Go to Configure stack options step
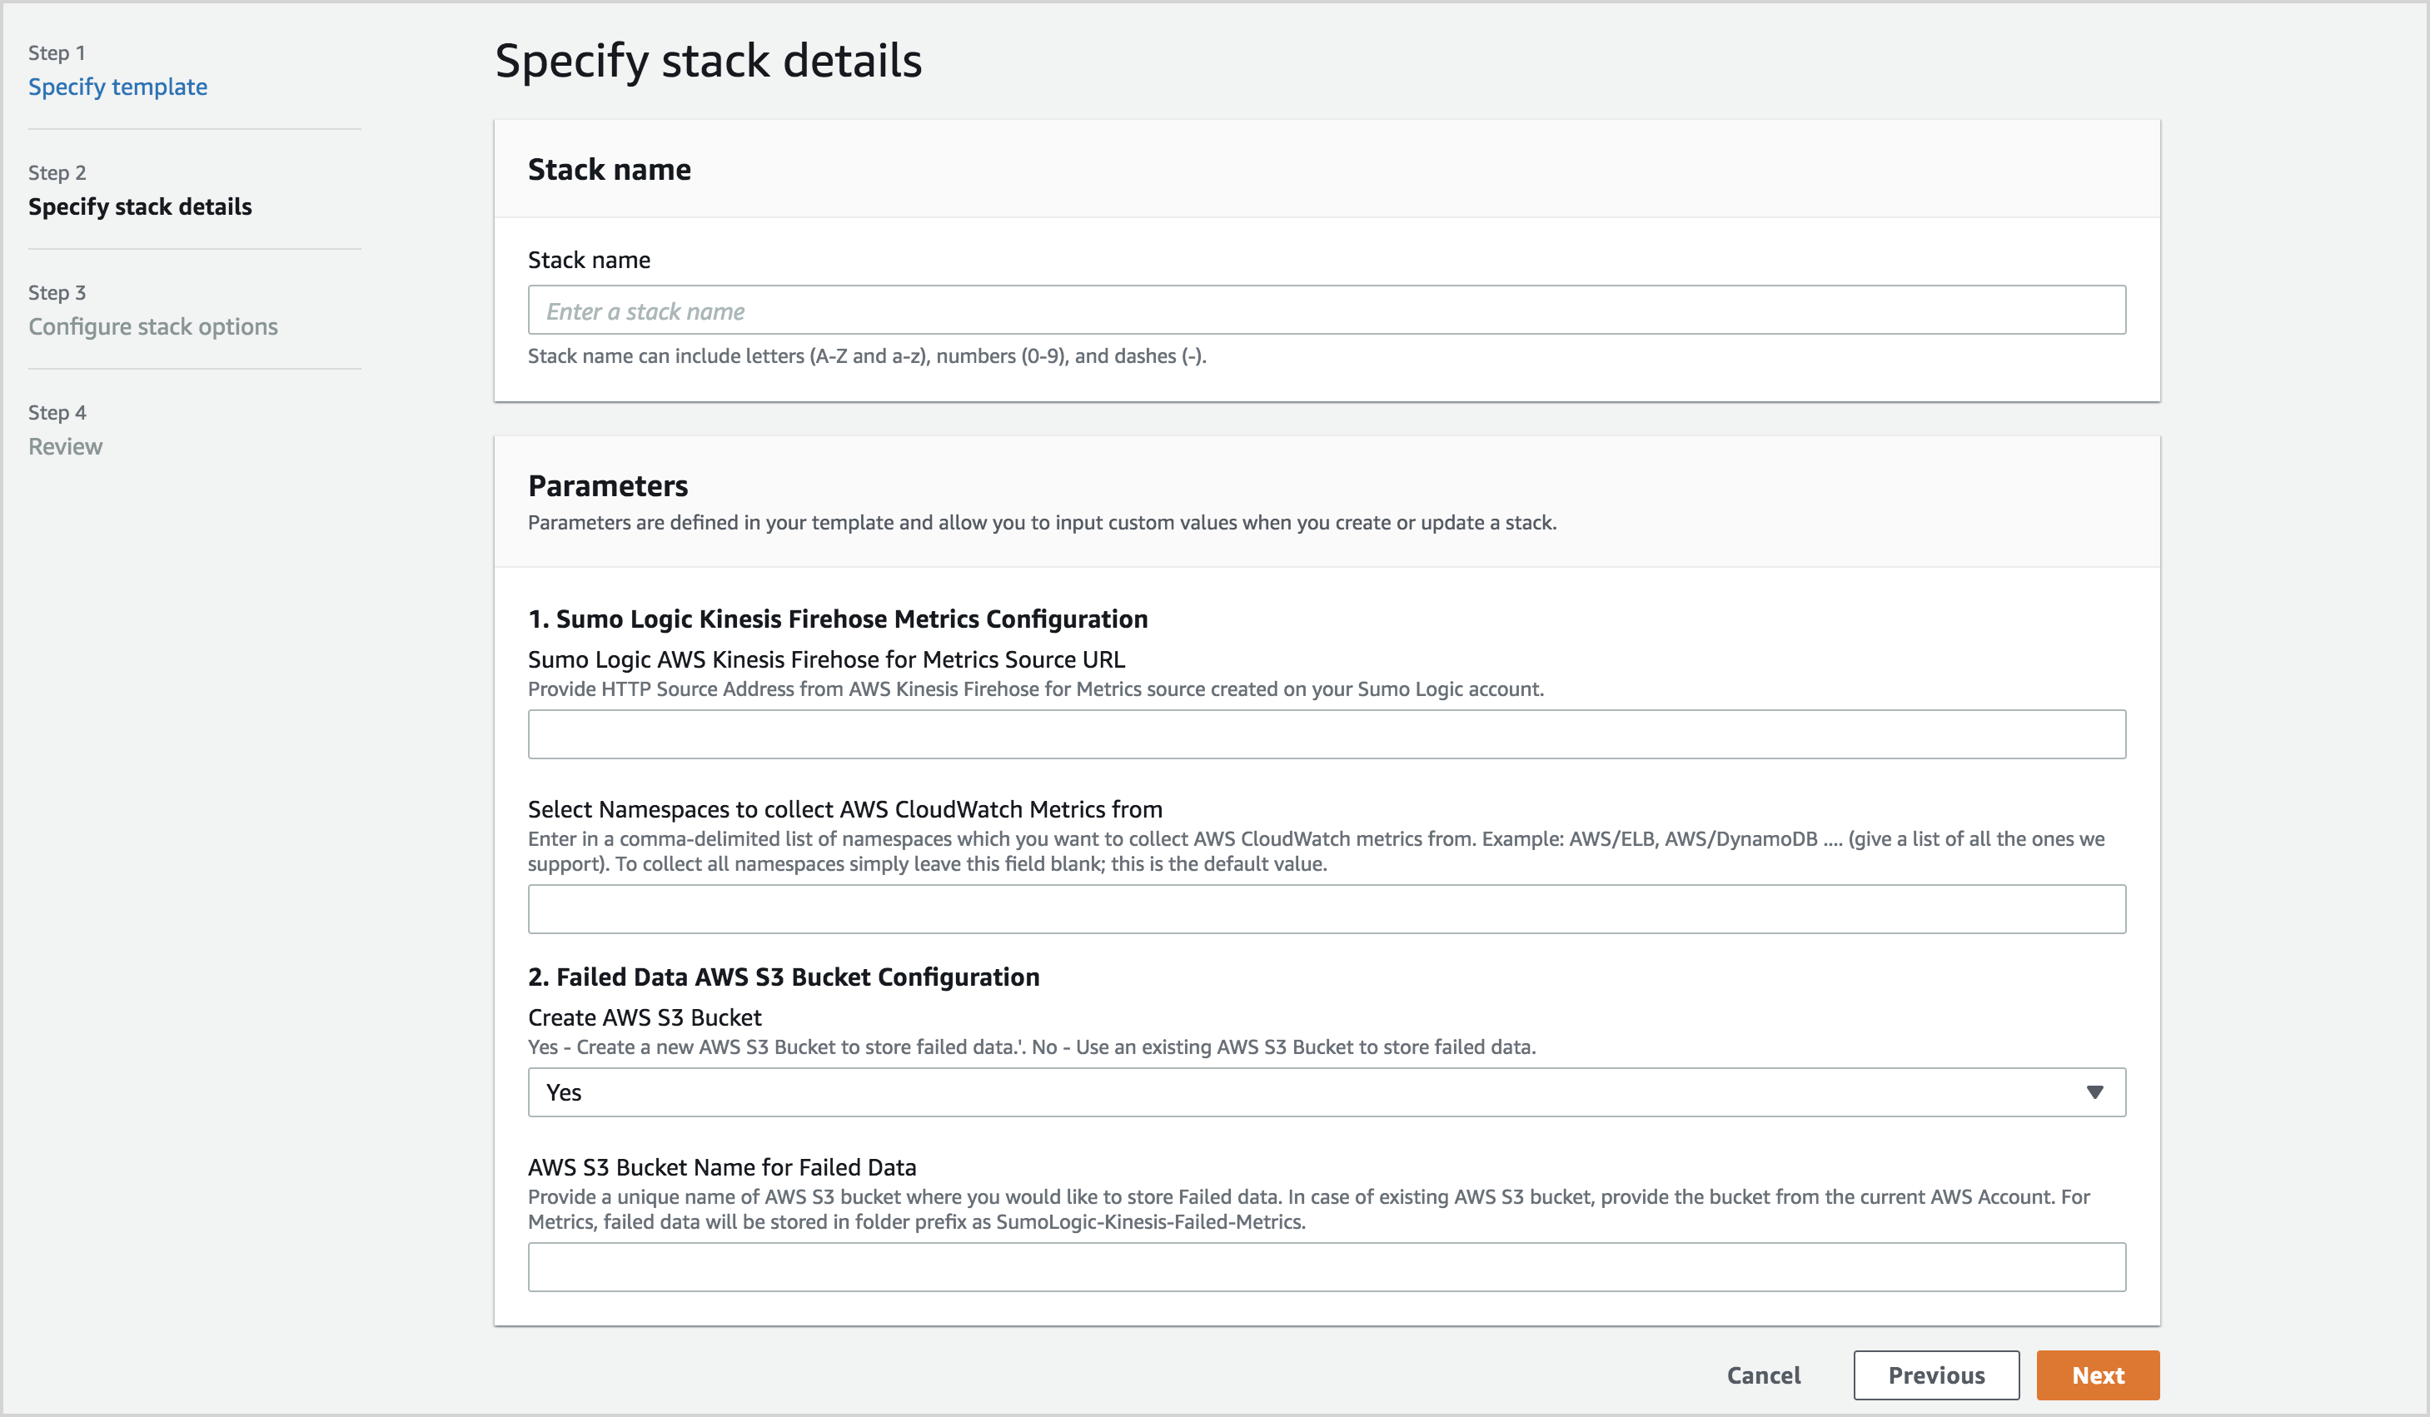The width and height of the screenshot is (2430, 1417). [152, 326]
